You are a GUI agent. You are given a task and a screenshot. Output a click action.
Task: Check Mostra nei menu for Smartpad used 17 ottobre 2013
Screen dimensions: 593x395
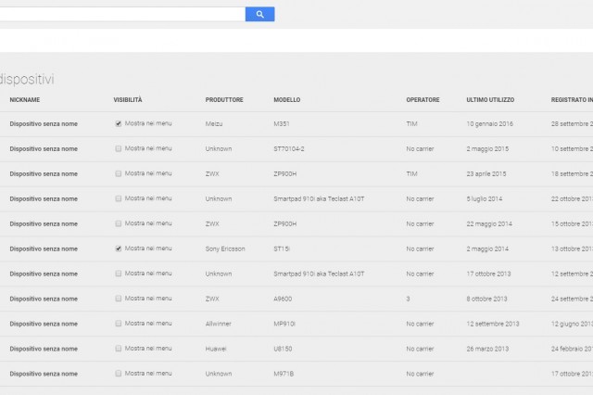coord(118,274)
